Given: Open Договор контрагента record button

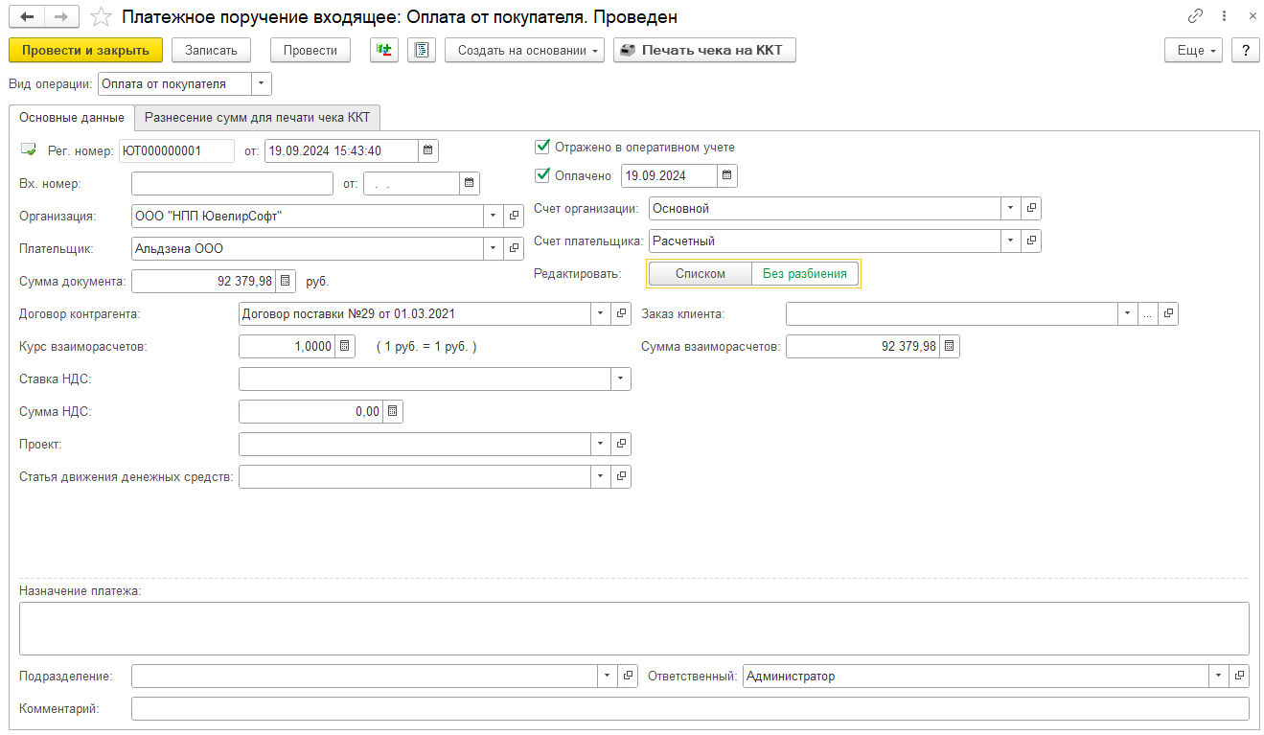Looking at the screenshot, I should tap(621, 313).
